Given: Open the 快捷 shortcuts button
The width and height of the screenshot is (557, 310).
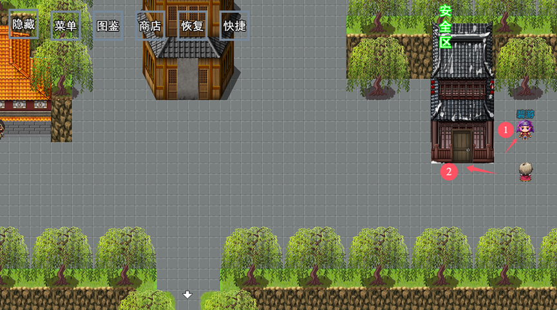Looking at the screenshot, I should [x=234, y=26].
